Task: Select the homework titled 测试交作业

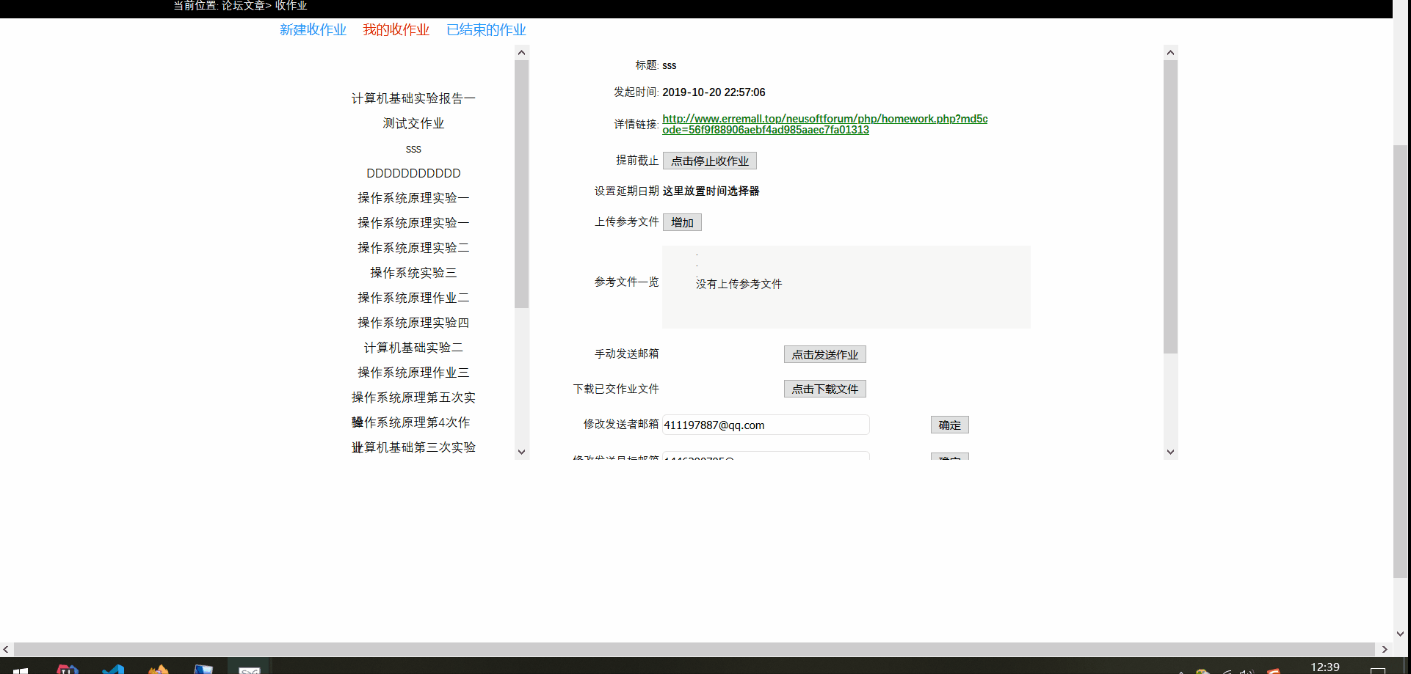Action: (x=413, y=123)
